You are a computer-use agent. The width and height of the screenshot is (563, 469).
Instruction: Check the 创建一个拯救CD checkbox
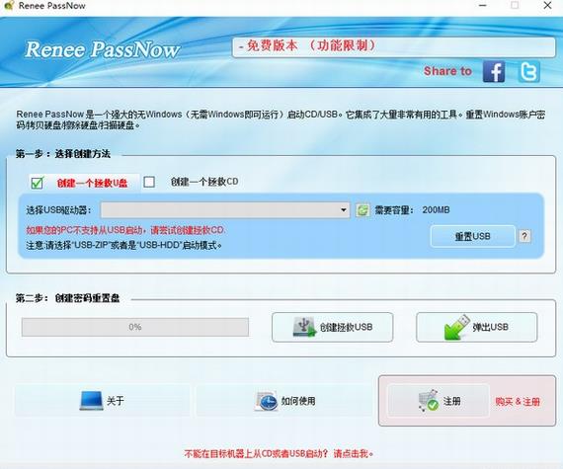pyautogui.click(x=149, y=182)
